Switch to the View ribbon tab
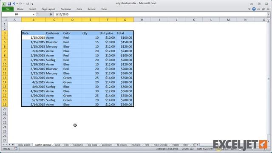 click(x=104, y=9)
